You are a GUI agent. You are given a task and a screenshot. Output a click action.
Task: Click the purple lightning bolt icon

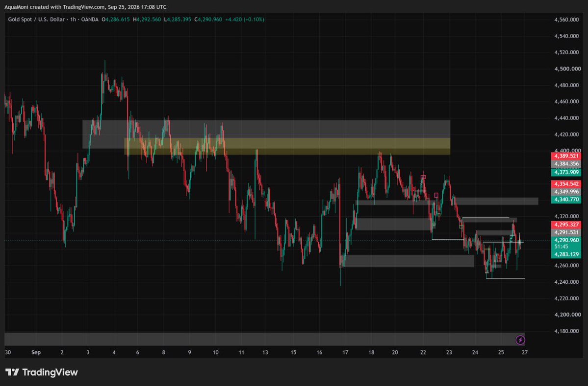(x=520, y=340)
